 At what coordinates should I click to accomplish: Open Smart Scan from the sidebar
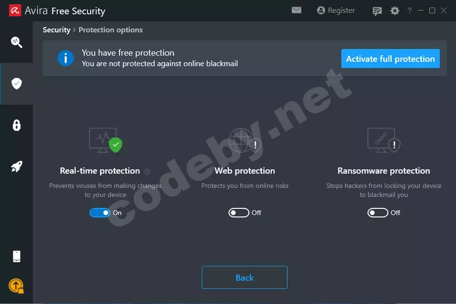17,42
